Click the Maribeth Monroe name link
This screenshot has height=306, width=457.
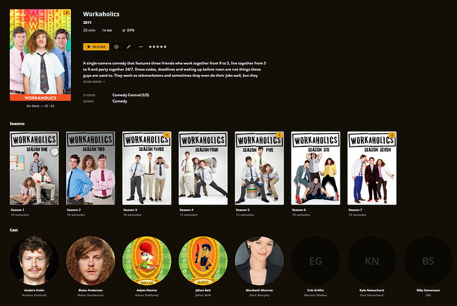[x=259, y=290]
